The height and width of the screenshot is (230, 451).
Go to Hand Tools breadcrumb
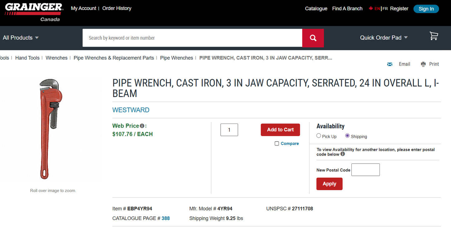[27, 58]
